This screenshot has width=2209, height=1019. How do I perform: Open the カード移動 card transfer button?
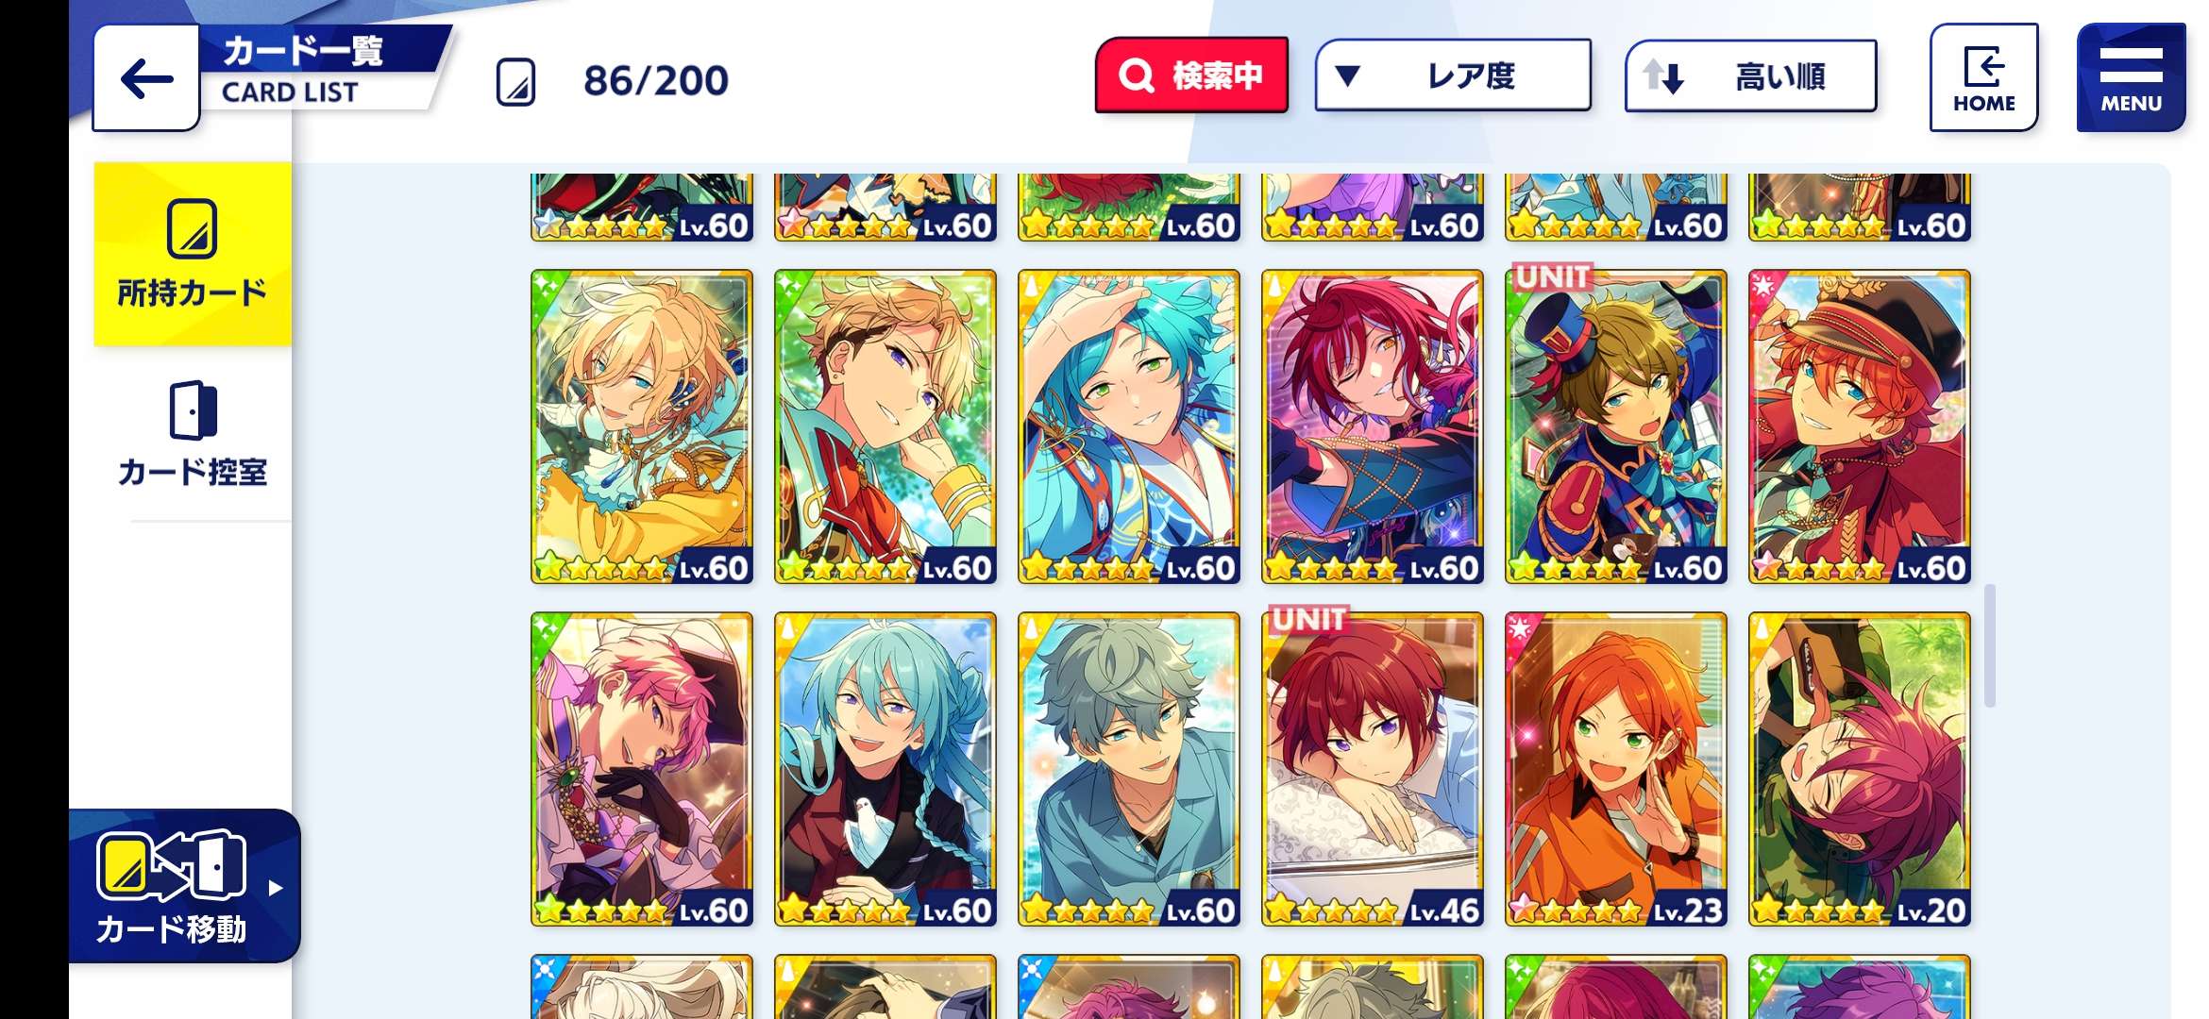coord(184,886)
